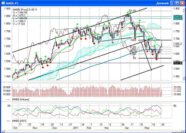Click the date label 27 on timeline
Image resolution: width=186 pixels, height=133 pixels.
point(71,125)
